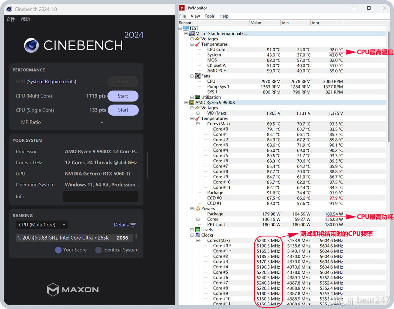The height and width of the screenshot is (309, 394).
Task: Expand the Utilization node
Action: point(192,97)
